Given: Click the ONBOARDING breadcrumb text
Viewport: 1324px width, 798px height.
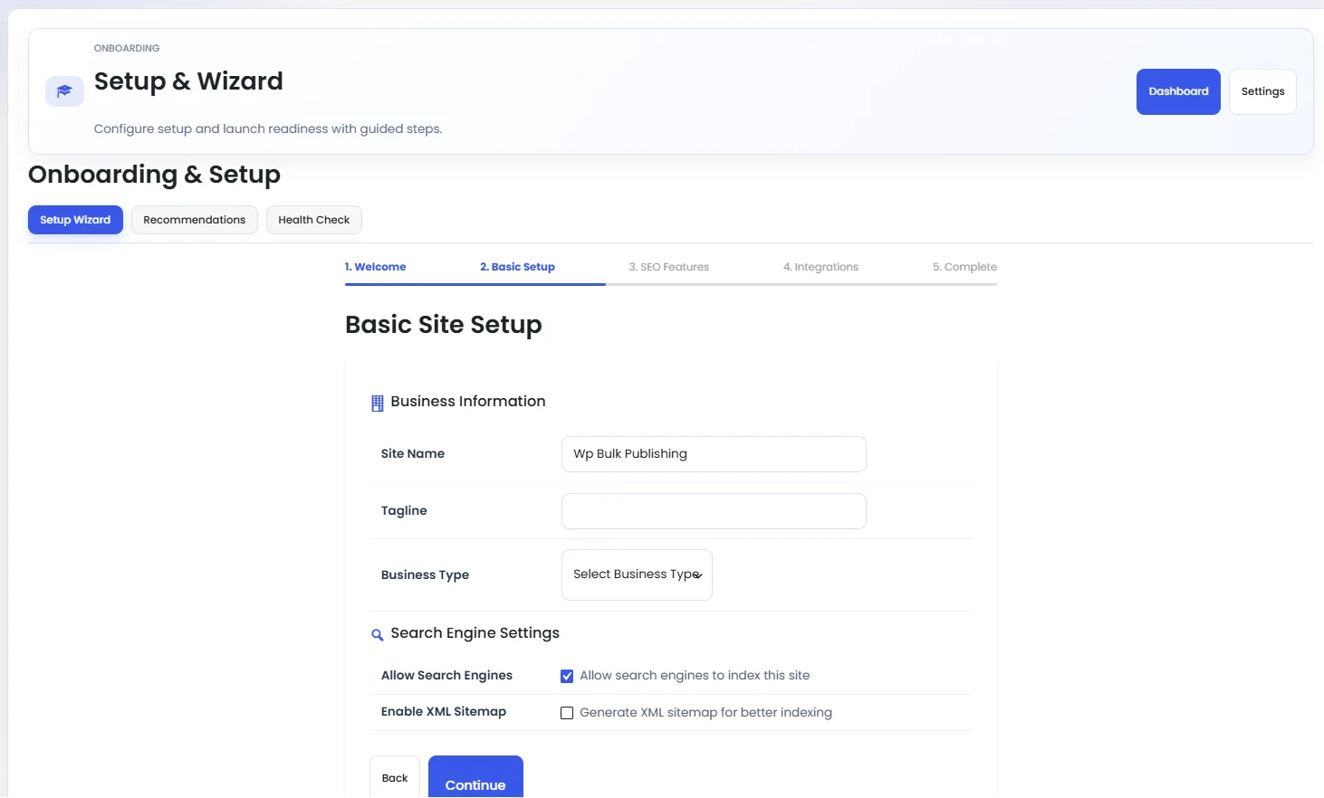Looking at the screenshot, I should click(127, 48).
